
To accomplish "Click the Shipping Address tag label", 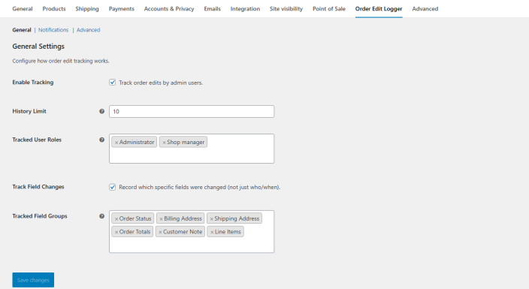I will pos(237,218).
